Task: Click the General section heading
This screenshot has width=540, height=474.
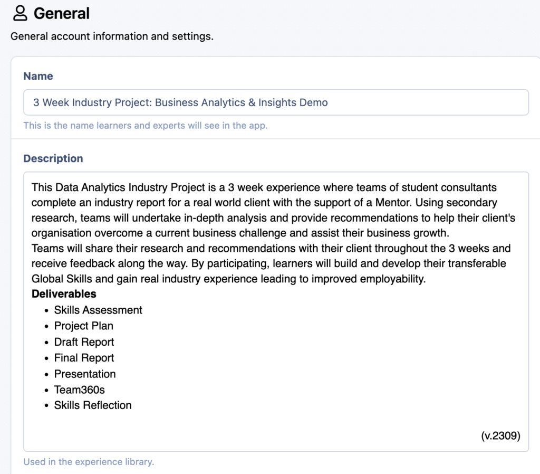Action: click(x=62, y=13)
